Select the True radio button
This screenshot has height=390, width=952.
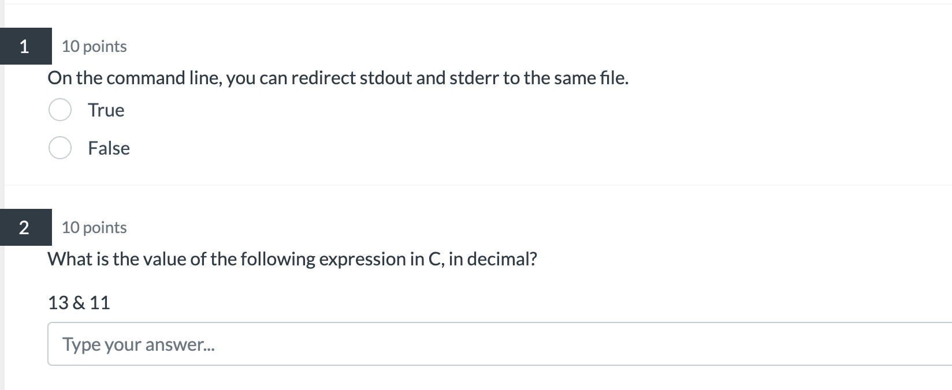click(60, 110)
